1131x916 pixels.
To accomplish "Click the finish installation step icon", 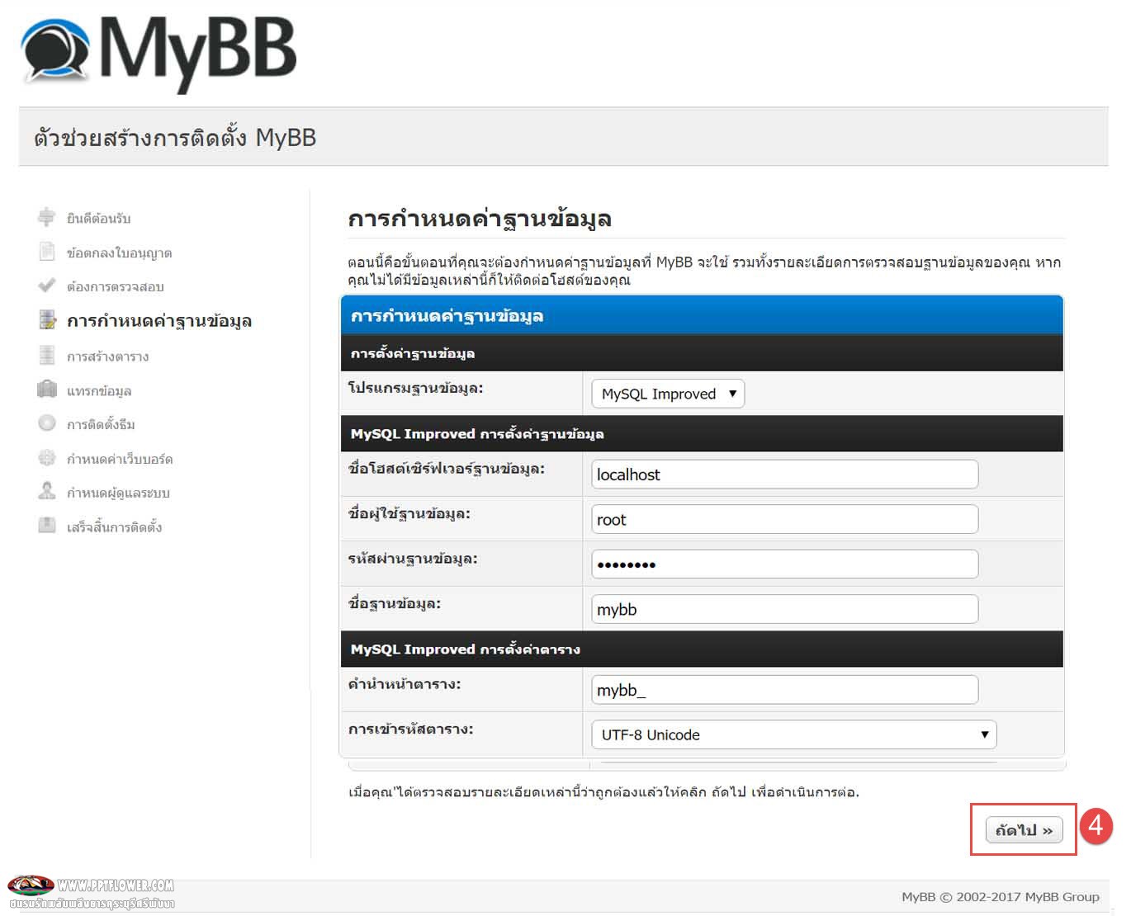I will pos(47,525).
